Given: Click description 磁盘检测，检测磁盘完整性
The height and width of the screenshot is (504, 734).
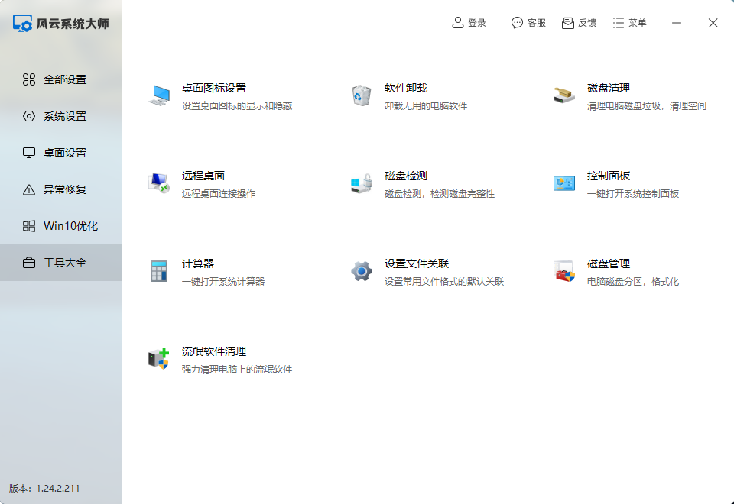Looking at the screenshot, I should 440,193.
